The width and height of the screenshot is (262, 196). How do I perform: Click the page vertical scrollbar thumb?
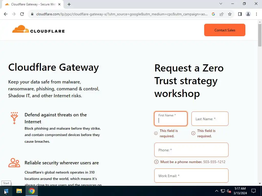260,35
